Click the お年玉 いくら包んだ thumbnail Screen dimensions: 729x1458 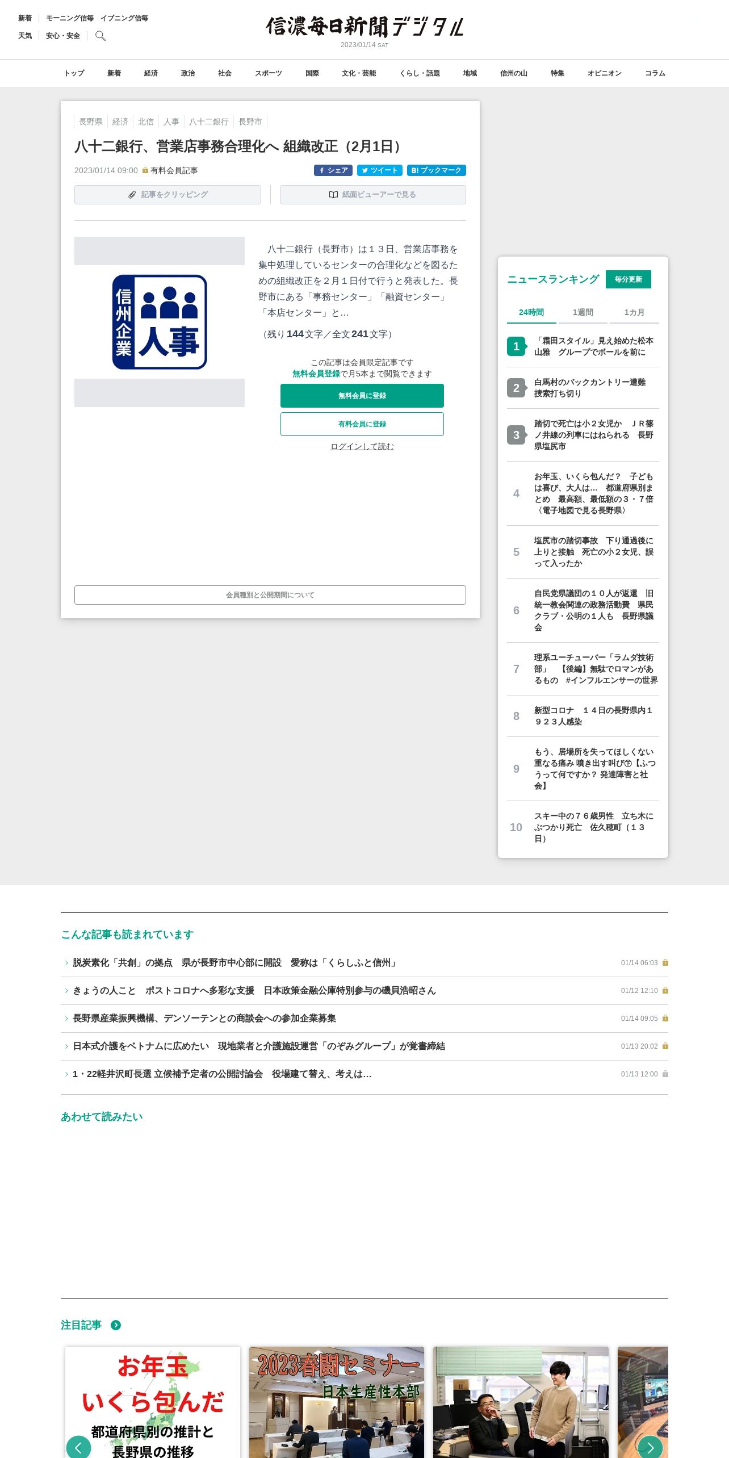click(x=153, y=1402)
